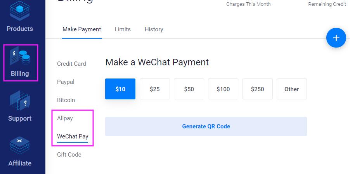Choose Alipay payment method
This screenshot has height=174, width=350.
tap(65, 118)
